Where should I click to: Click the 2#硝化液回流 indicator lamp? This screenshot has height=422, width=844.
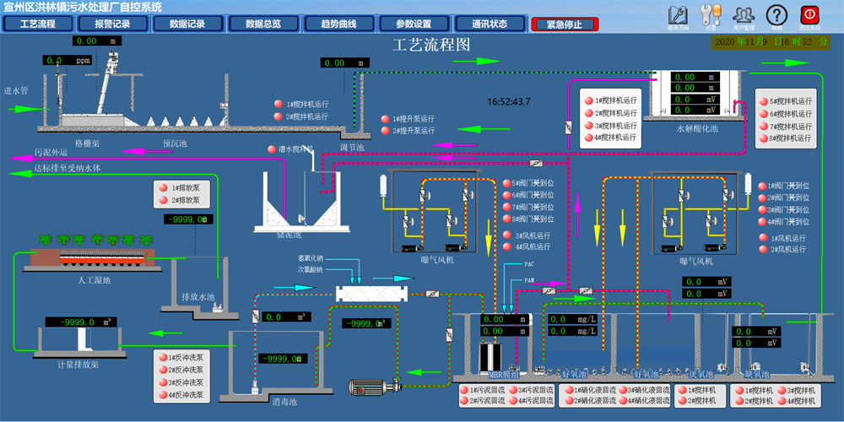[x=568, y=401]
